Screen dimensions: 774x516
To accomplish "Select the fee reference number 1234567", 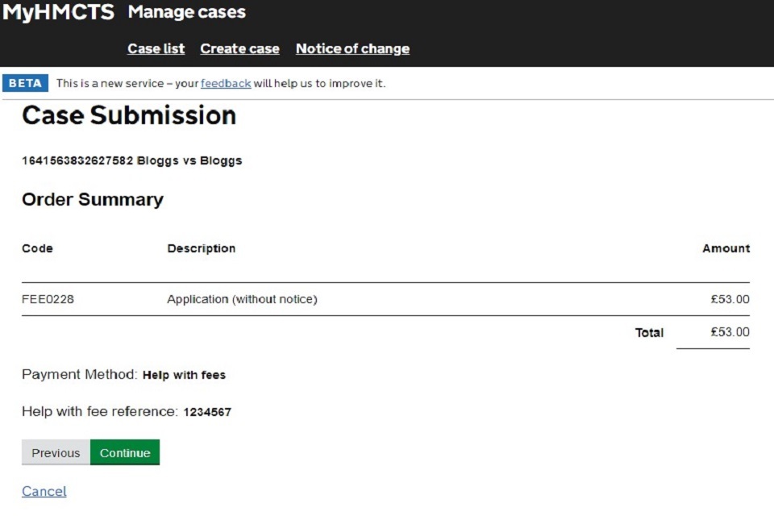I will (x=207, y=413).
